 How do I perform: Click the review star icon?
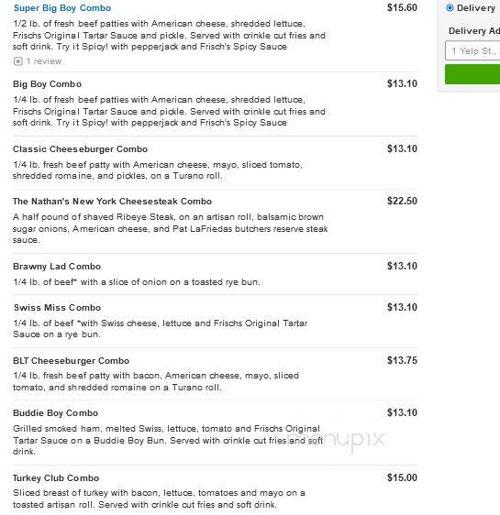coord(17,61)
